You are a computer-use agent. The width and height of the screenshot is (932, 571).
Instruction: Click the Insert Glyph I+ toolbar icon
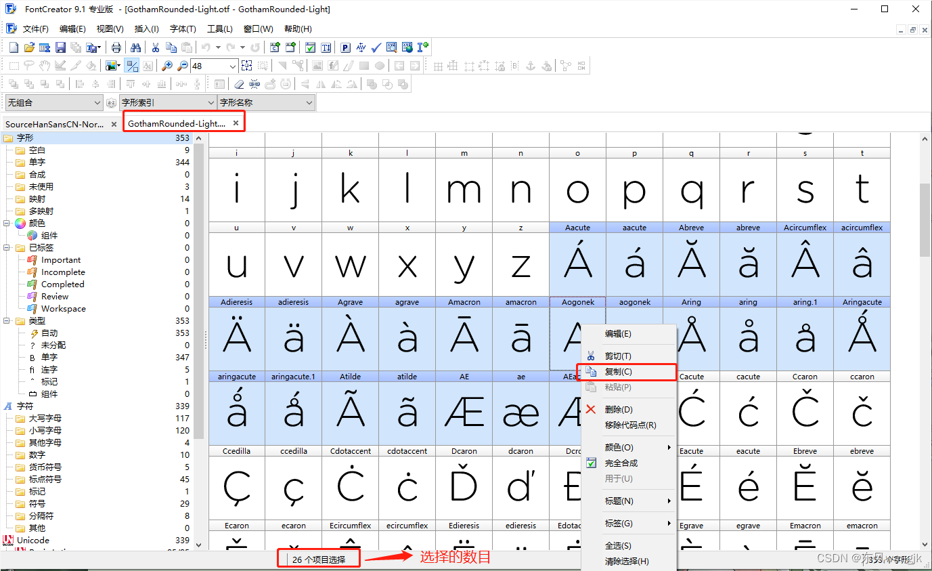pos(422,47)
